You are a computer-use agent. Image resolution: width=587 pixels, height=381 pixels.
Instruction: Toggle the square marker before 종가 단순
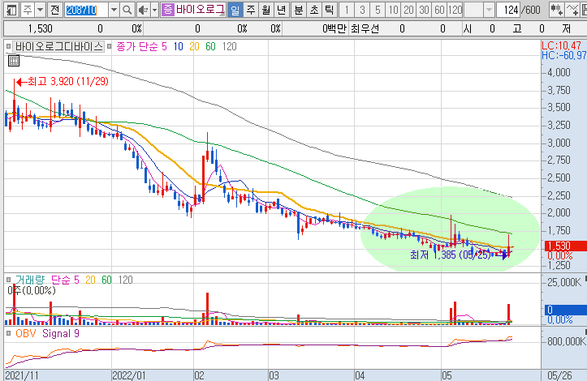(109, 46)
